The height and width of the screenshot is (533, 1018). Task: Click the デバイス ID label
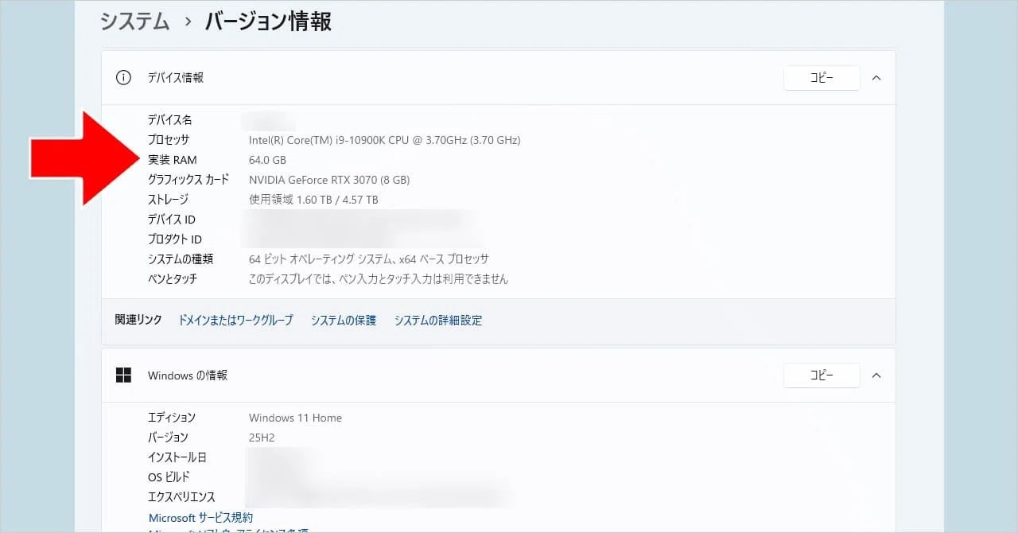click(x=172, y=220)
